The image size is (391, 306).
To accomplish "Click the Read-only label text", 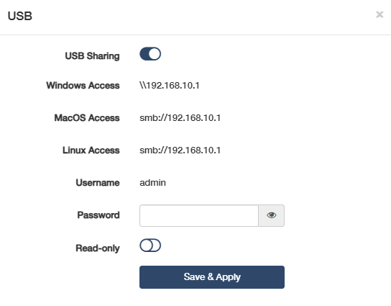I will (x=98, y=248).
